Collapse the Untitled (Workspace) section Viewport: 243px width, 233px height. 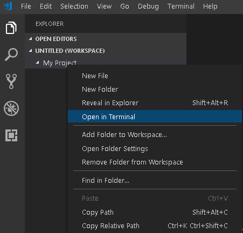click(x=31, y=51)
